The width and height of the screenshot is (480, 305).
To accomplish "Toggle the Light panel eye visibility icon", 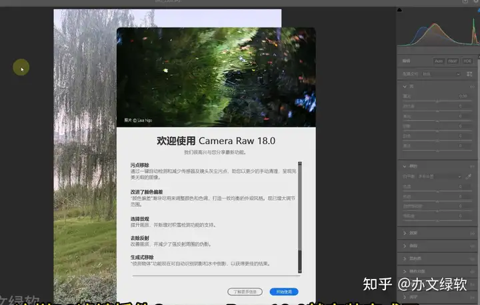I will [473, 87].
